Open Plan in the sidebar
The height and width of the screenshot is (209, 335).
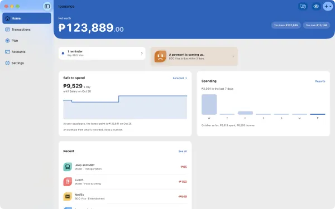click(27, 41)
